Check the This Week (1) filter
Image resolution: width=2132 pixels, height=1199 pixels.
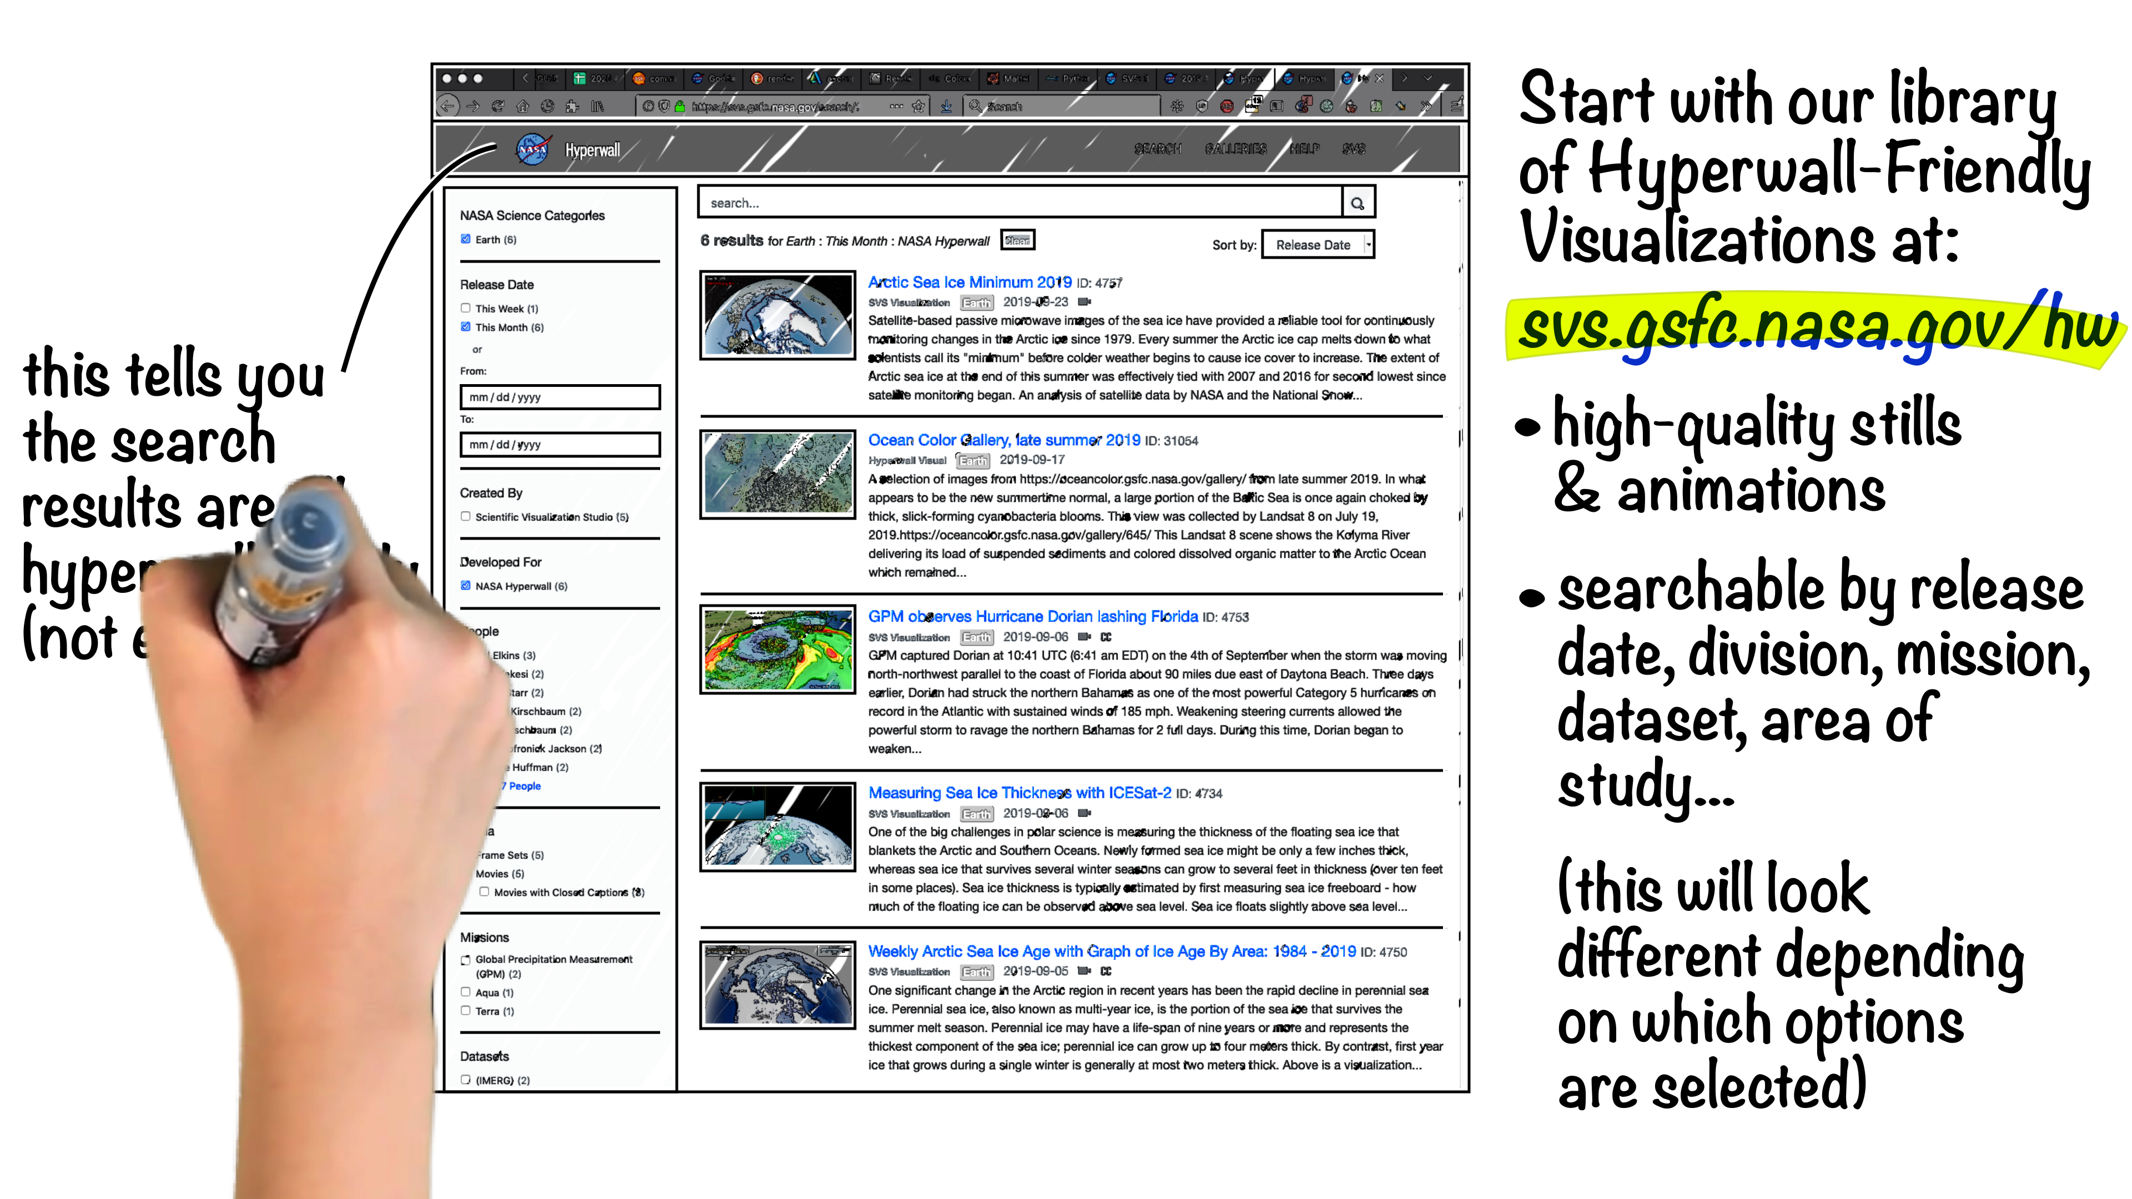coord(465,308)
